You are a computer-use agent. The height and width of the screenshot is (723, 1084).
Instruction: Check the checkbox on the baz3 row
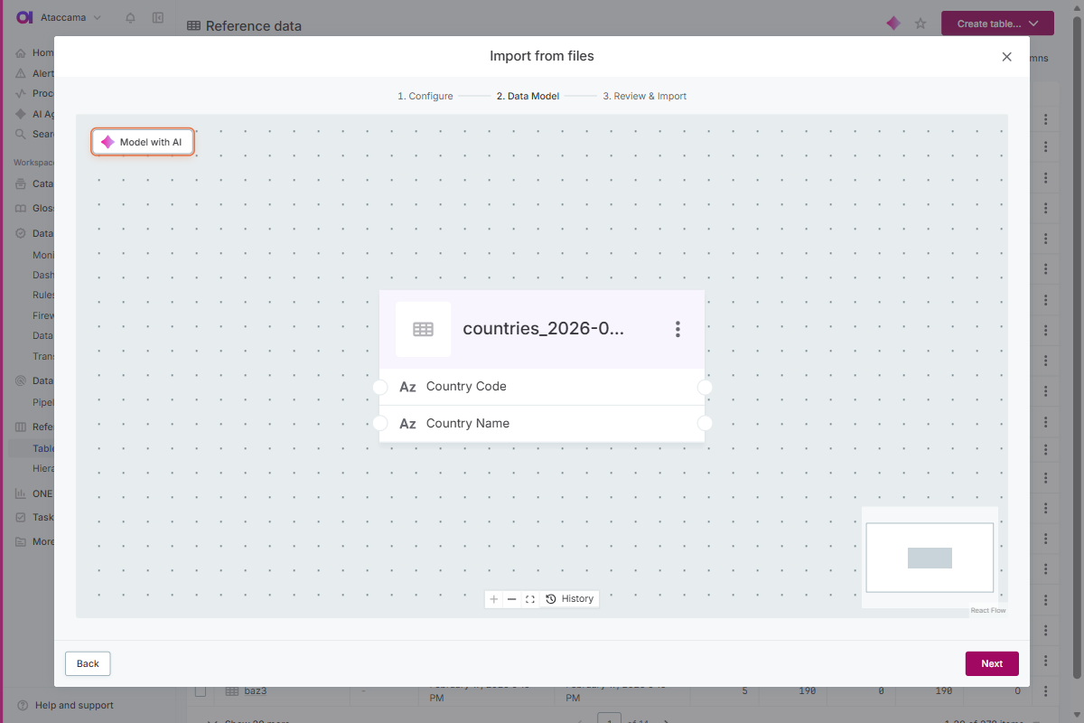click(200, 691)
